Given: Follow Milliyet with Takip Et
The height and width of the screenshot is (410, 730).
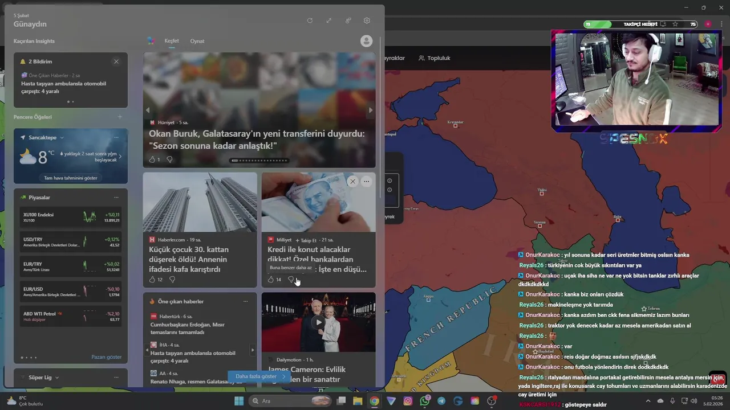Looking at the screenshot, I should (306, 240).
